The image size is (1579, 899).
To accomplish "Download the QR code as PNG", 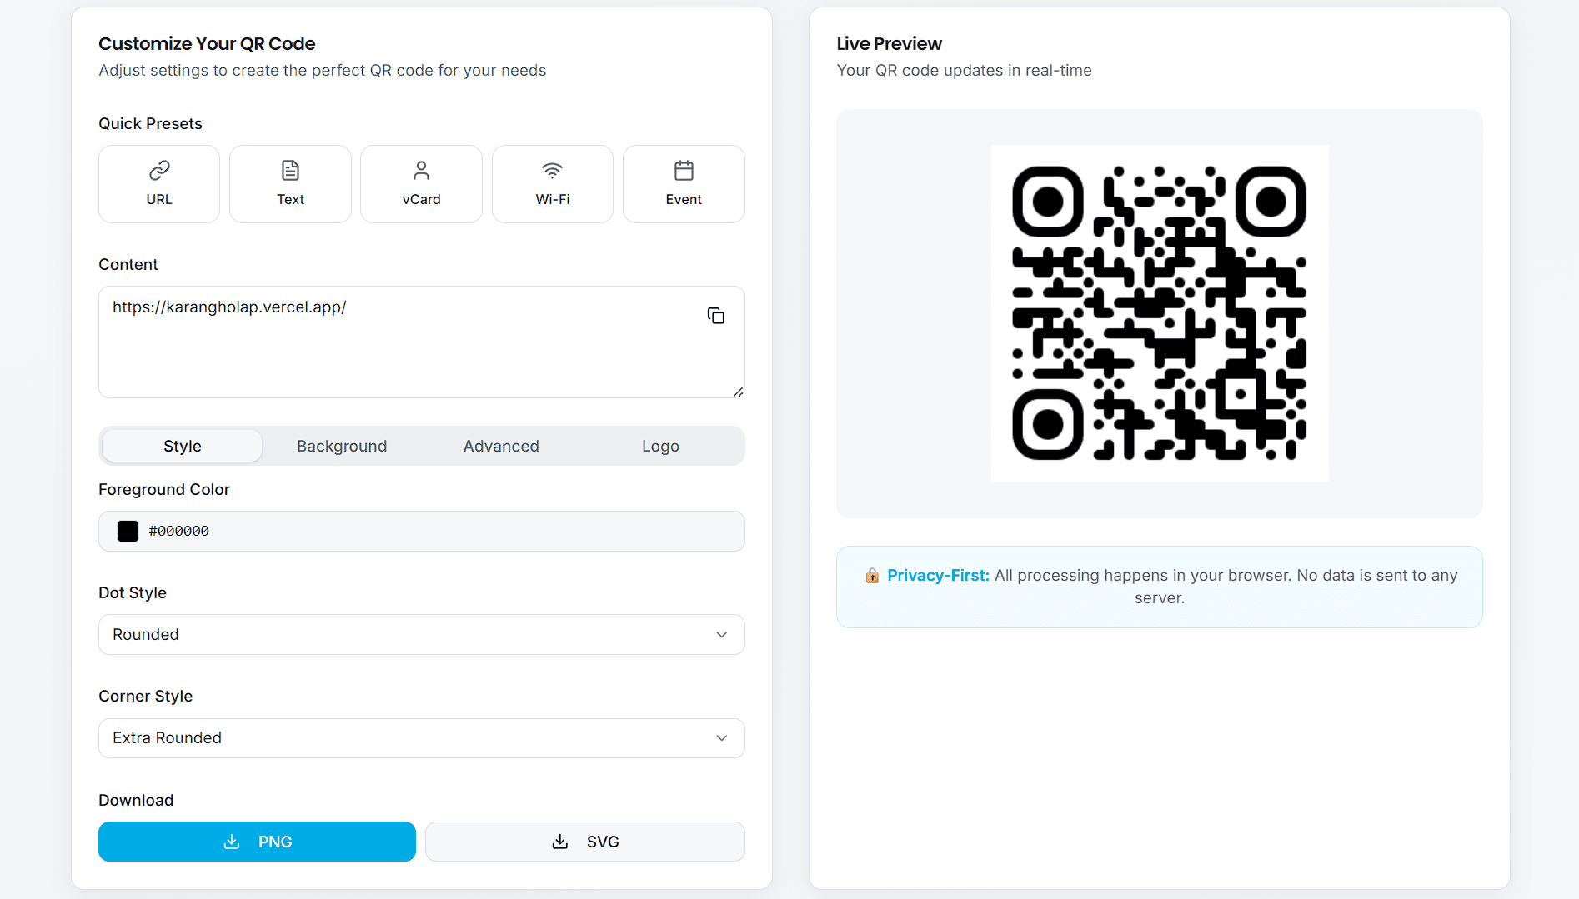I will pos(257,842).
